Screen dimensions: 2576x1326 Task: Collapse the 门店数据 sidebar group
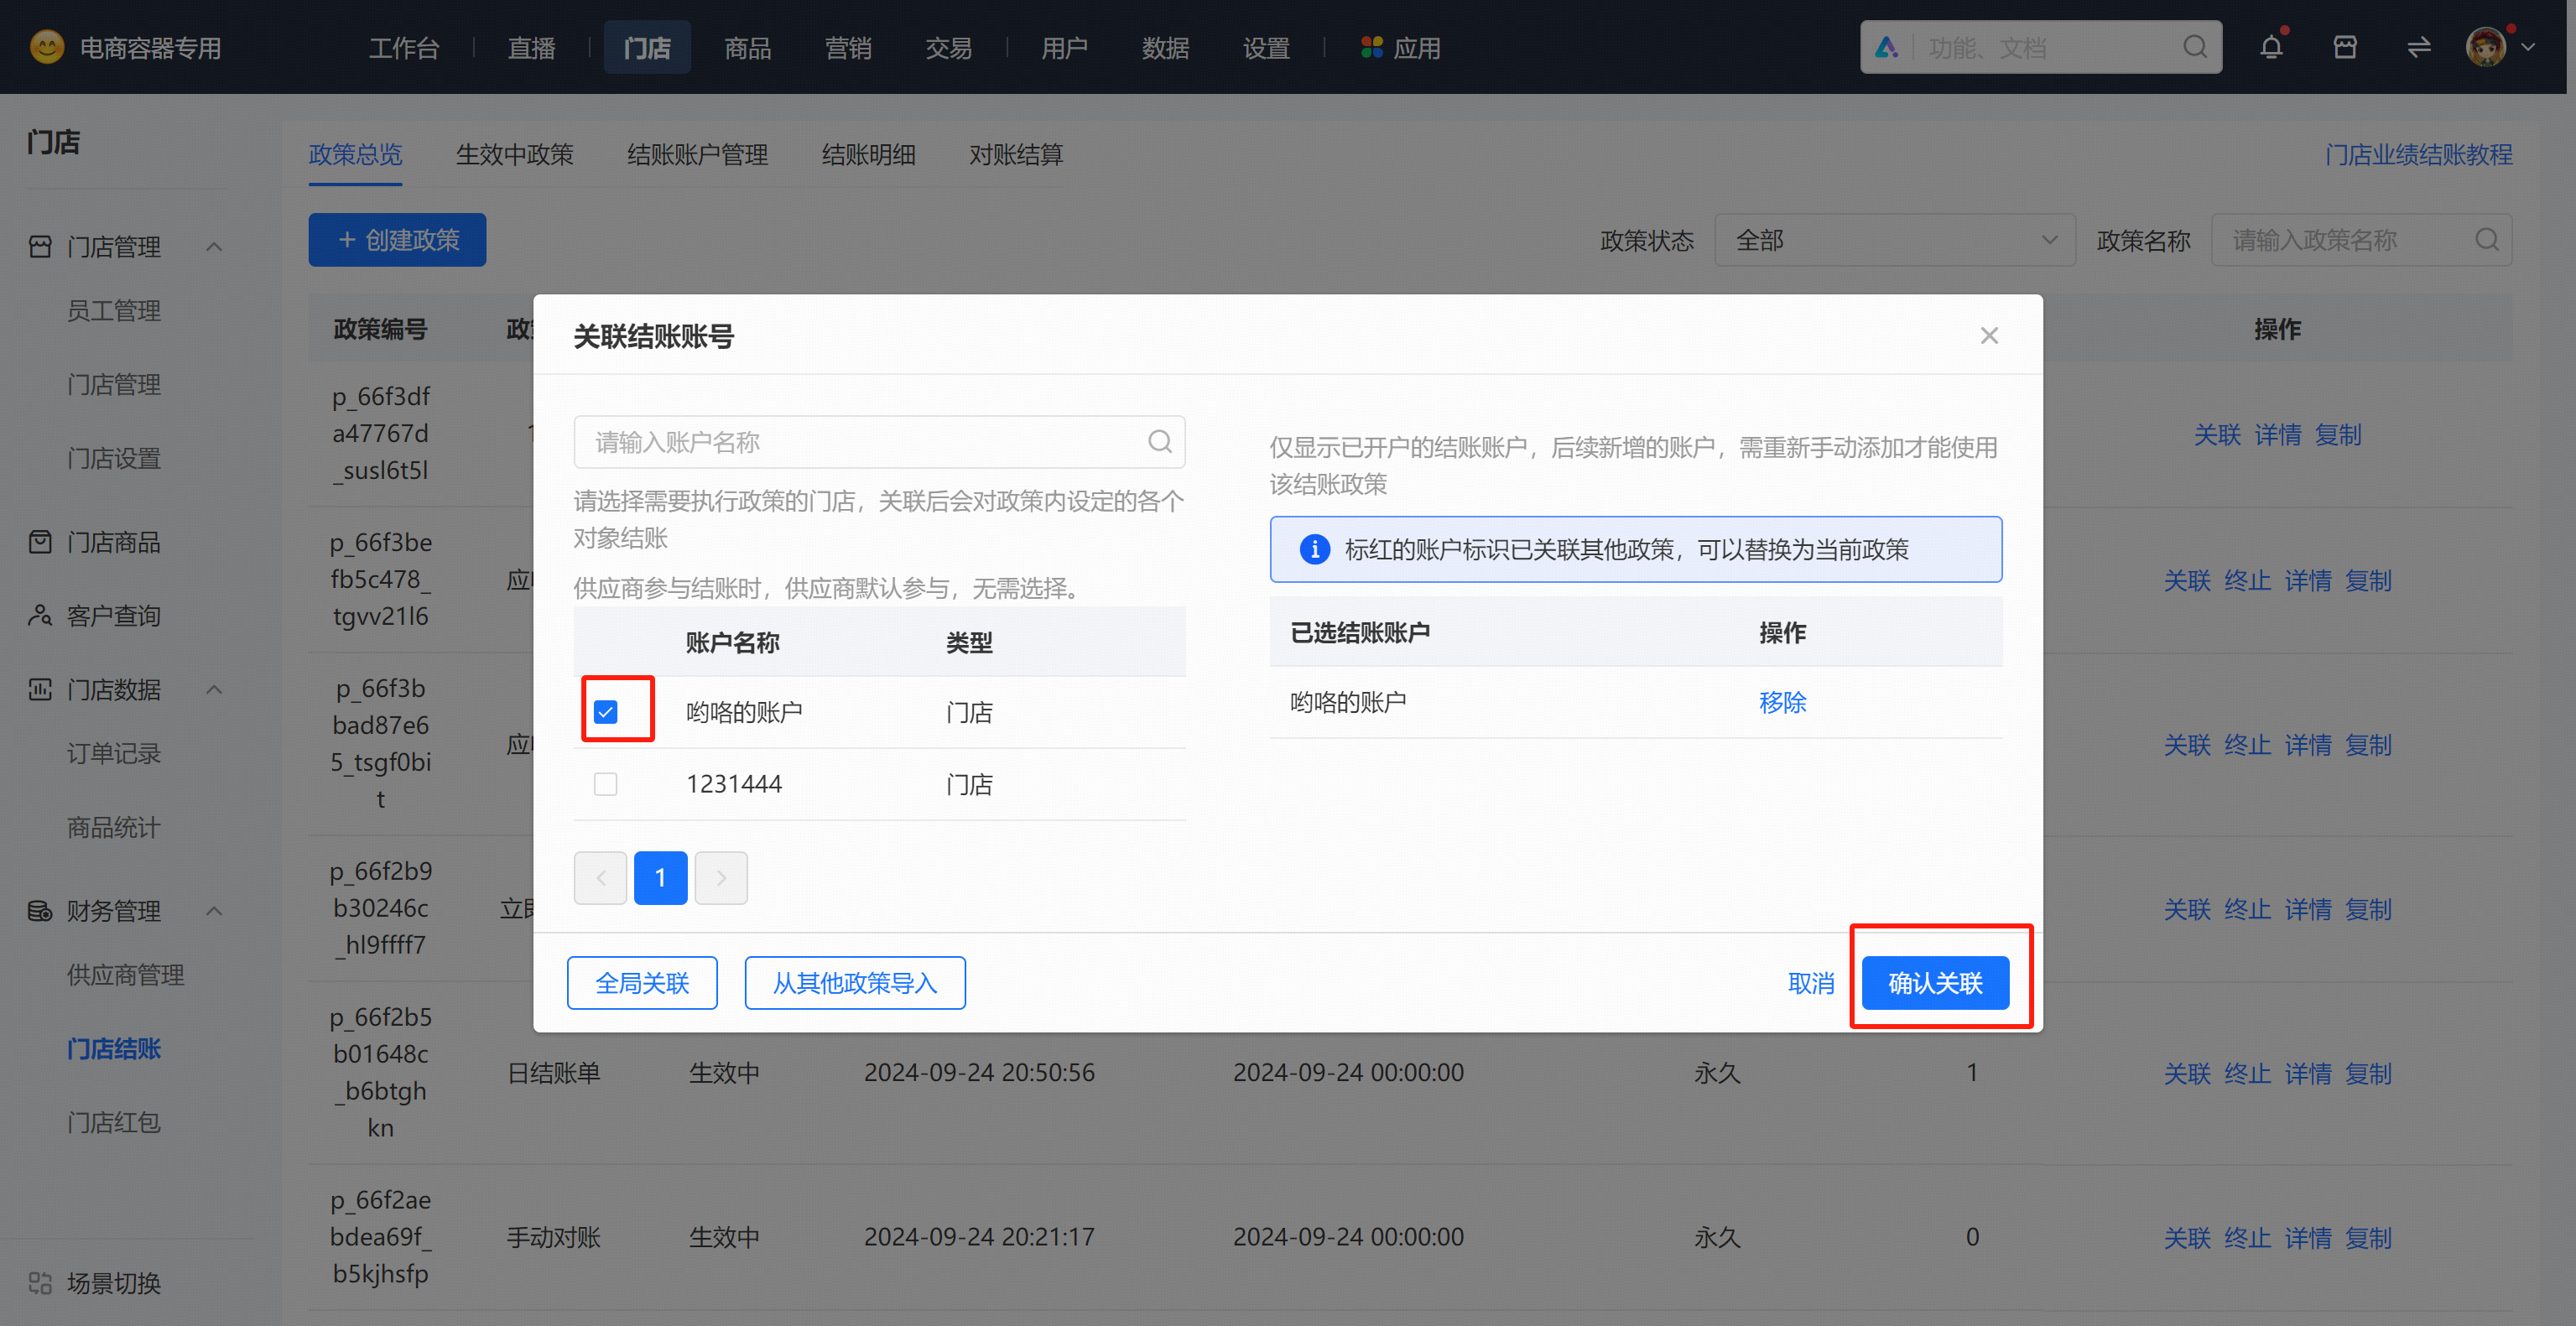pyautogui.click(x=214, y=689)
